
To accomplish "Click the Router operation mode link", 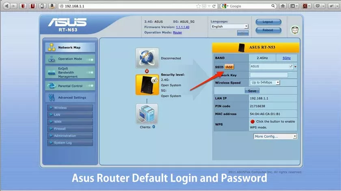I will pyautogui.click(x=177, y=32).
